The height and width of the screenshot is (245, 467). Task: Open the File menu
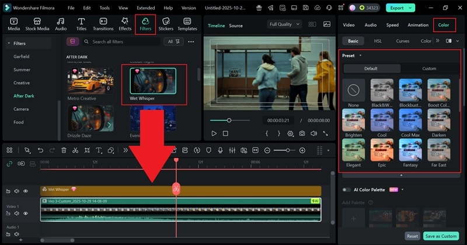pos(71,8)
